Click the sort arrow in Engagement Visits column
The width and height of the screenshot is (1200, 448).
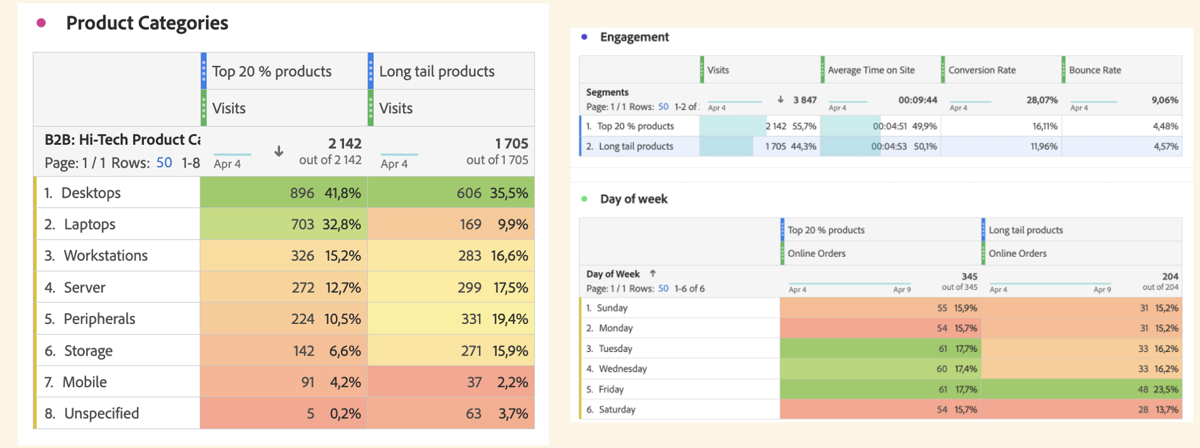click(x=781, y=99)
